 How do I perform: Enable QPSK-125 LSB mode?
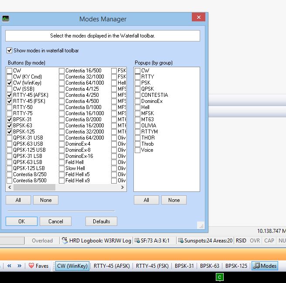[x=9, y=168]
